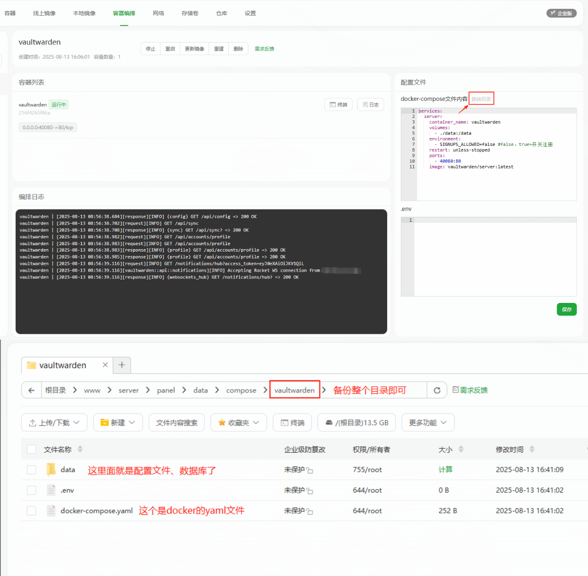Click the 跳转目录 link beside docker-compose content
This screenshot has height=576, width=588.
(481, 99)
